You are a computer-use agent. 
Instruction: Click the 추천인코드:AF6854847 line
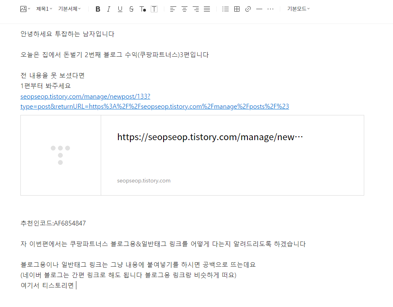[x=53, y=223]
